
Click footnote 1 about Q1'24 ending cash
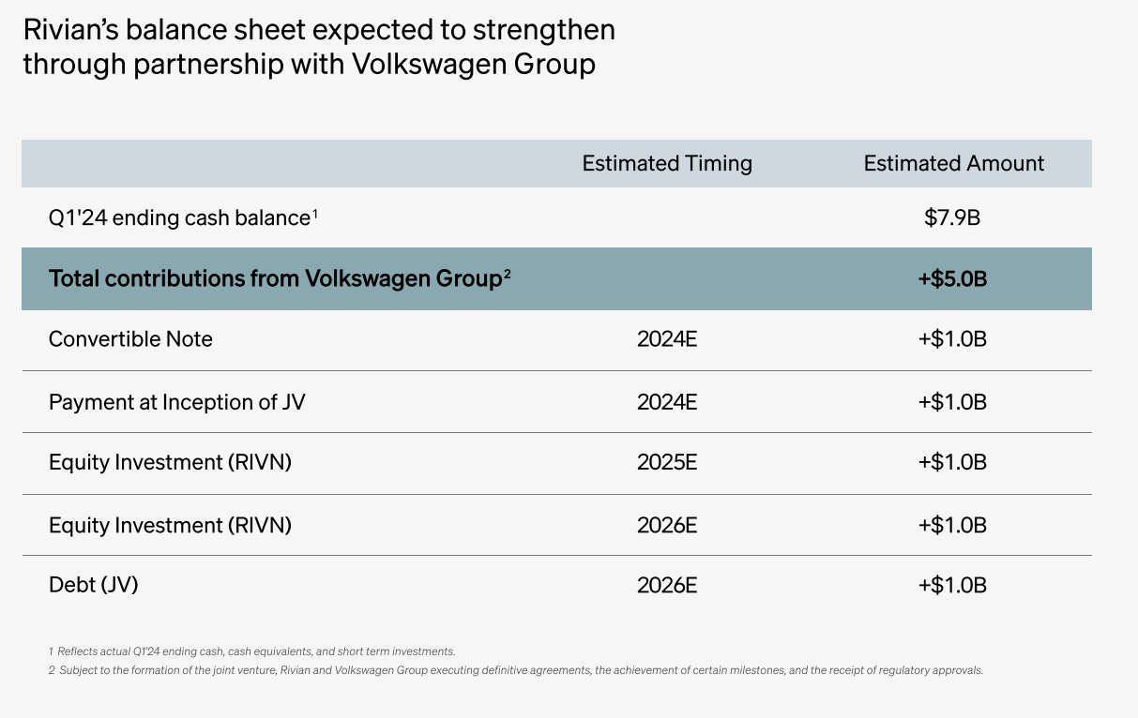pyautogui.click(x=253, y=651)
